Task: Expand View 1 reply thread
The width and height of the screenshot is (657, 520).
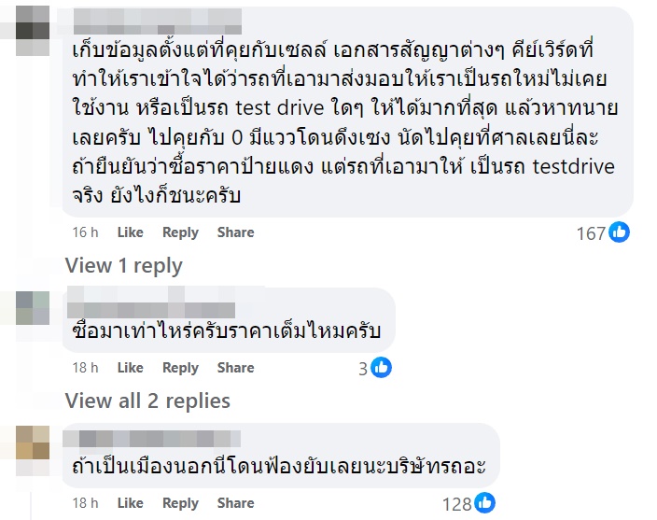Action: pyautogui.click(x=123, y=265)
